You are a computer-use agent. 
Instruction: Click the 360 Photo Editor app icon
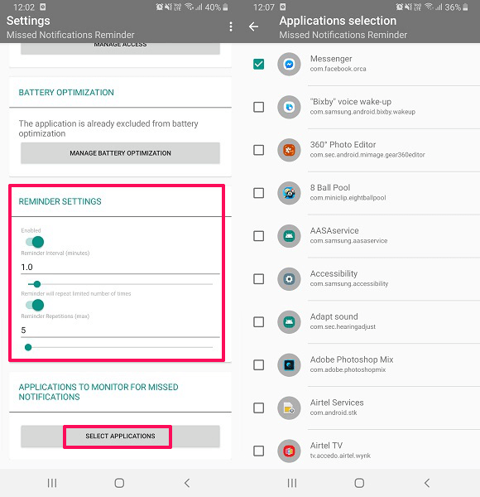point(289,150)
